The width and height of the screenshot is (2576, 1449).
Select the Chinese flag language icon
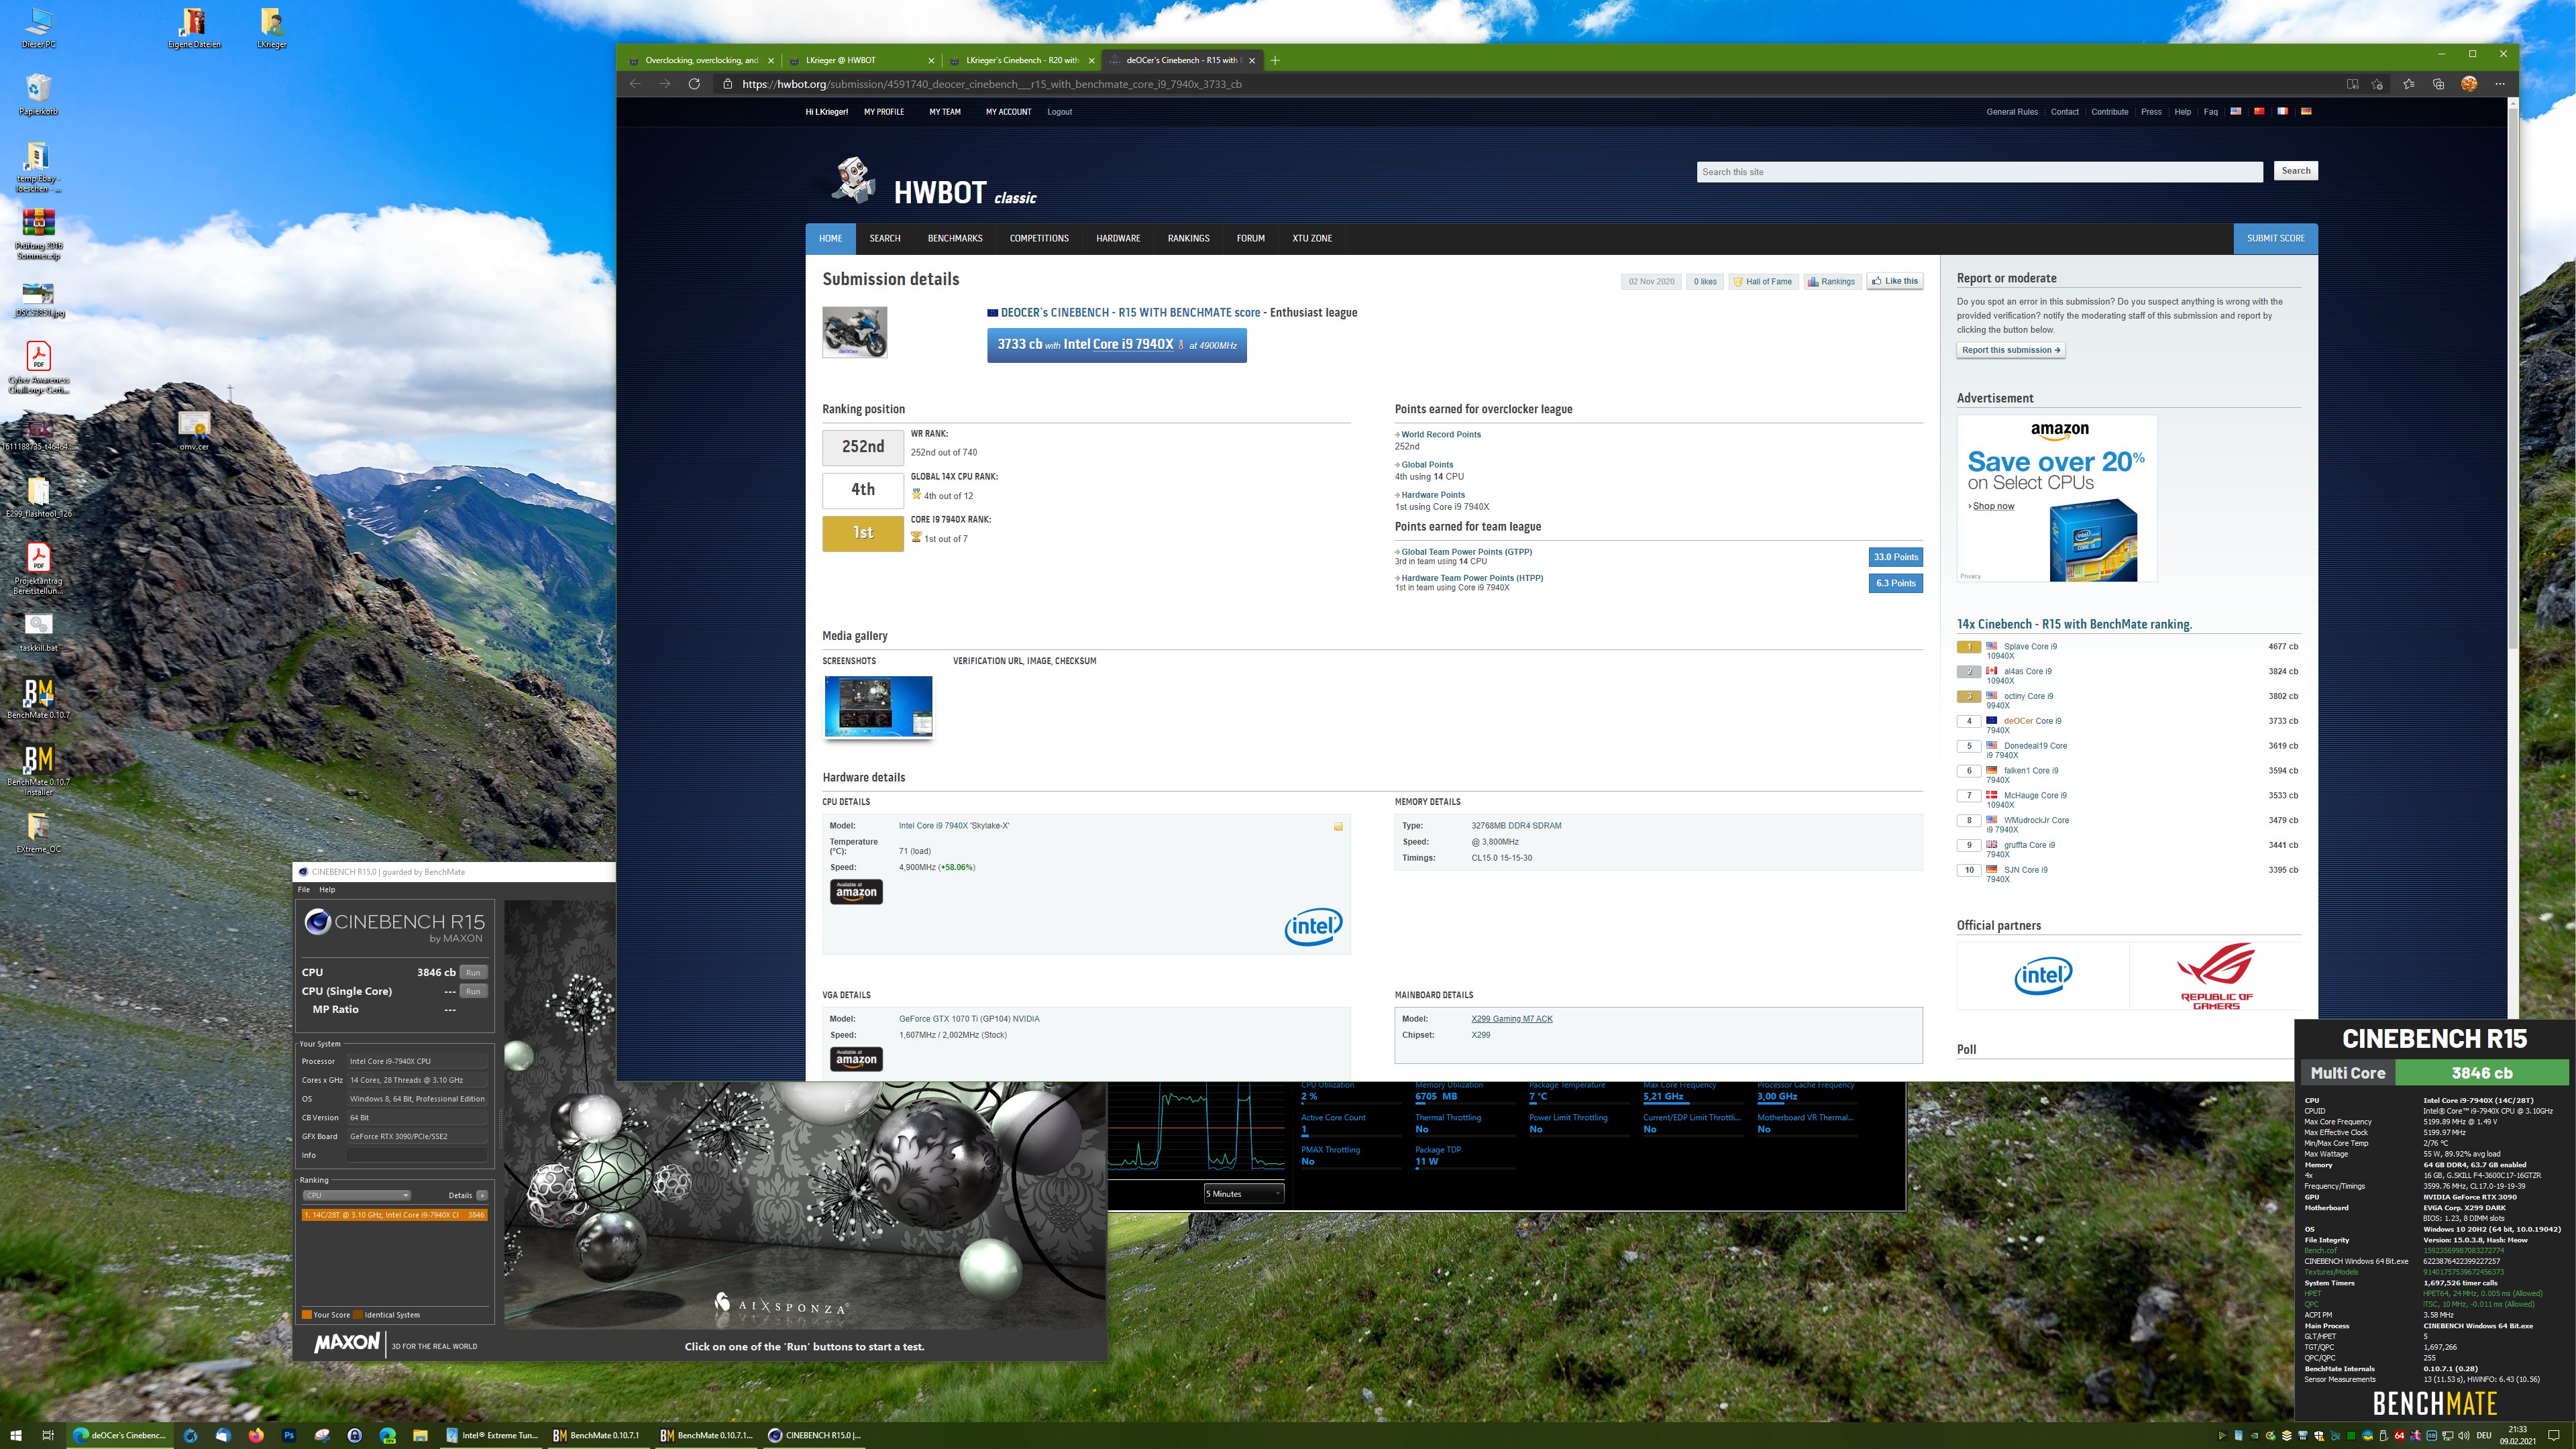click(x=2259, y=111)
